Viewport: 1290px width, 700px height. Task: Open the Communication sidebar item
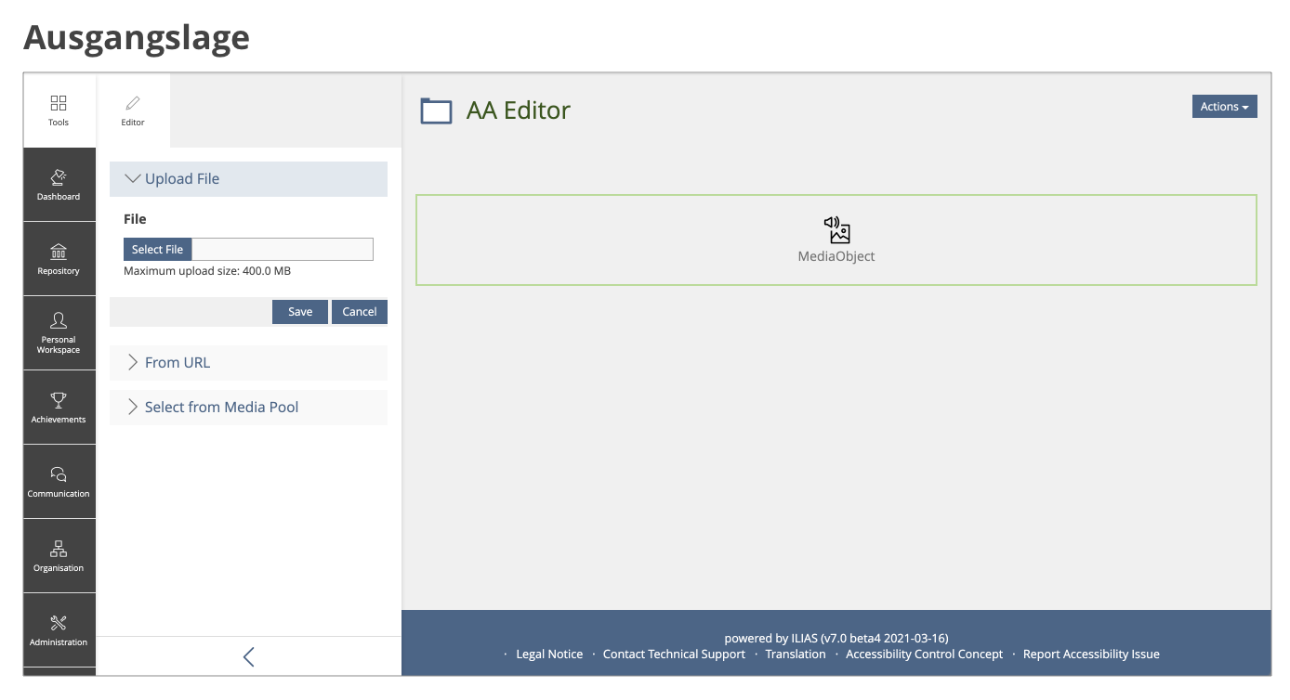pyautogui.click(x=59, y=482)
